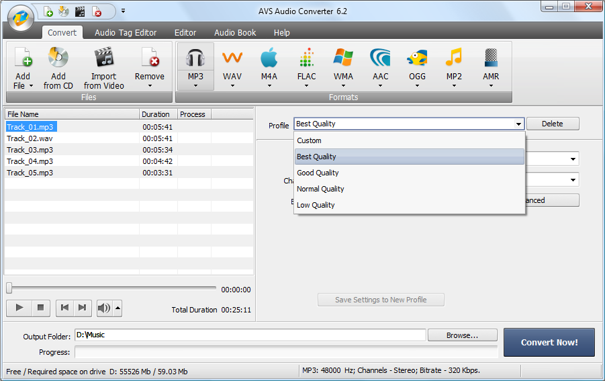Screen dimensions: 605x381
Task: Click the Add File icon
Action: tap(23, 58)
